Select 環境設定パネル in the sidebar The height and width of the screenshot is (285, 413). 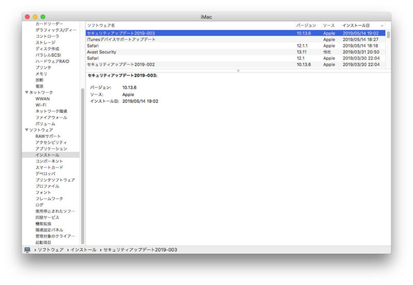pyautogui.click(x=49, y=230)
